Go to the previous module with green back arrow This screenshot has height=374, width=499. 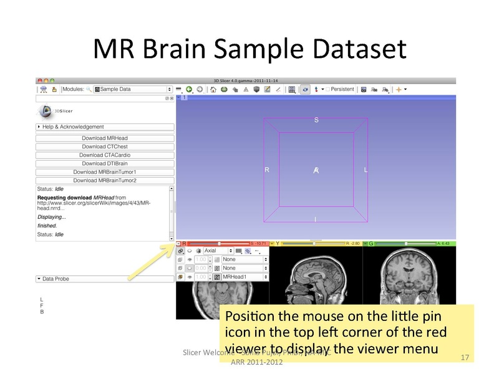[x=190, y=89]
